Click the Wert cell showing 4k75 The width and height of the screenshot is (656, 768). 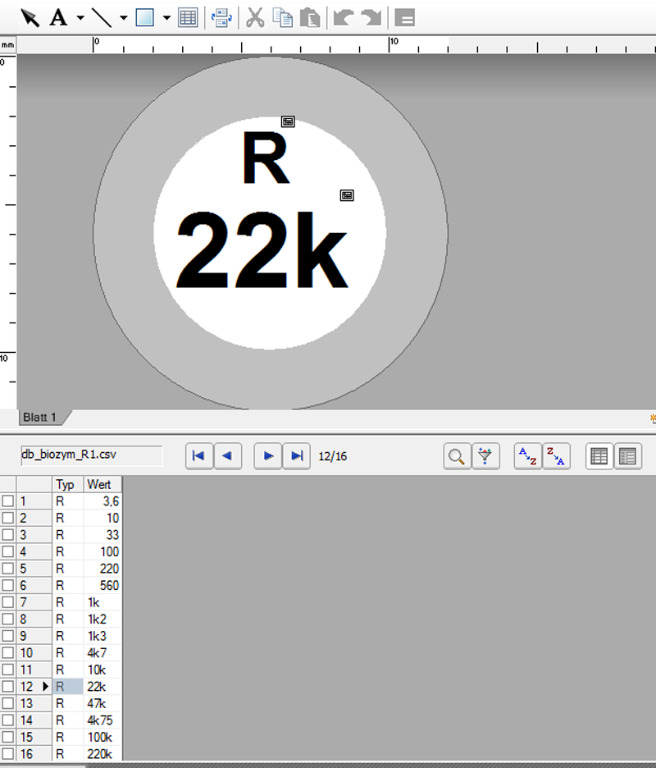[x=102, y=720]
